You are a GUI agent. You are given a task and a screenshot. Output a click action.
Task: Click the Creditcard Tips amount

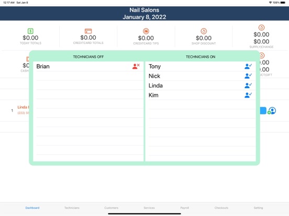point(146,38)
